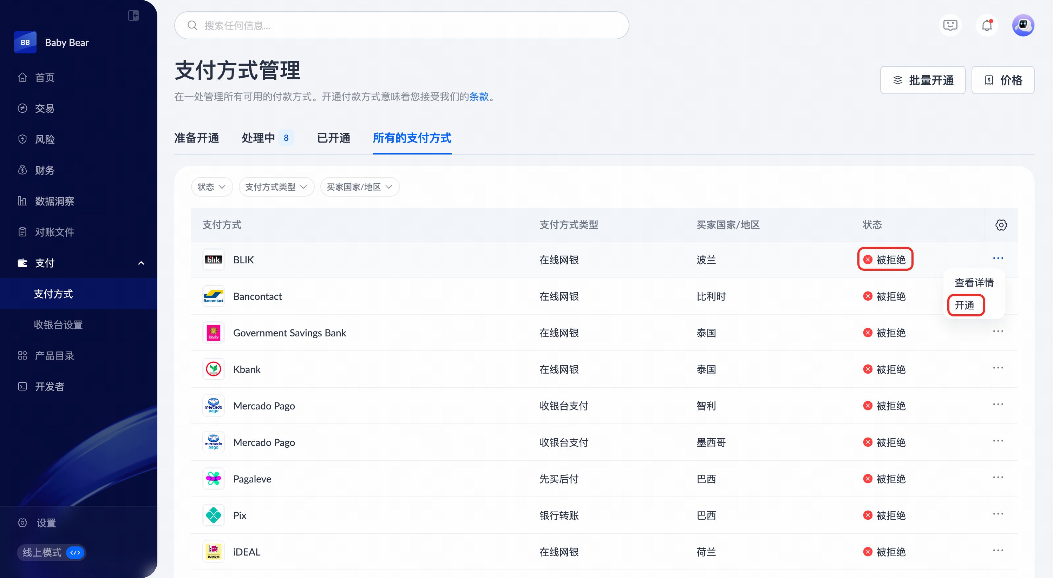Expand the 支付方式类型 filter dropdown
This screenshot has height=578, width=1053.
coord(276,187)
